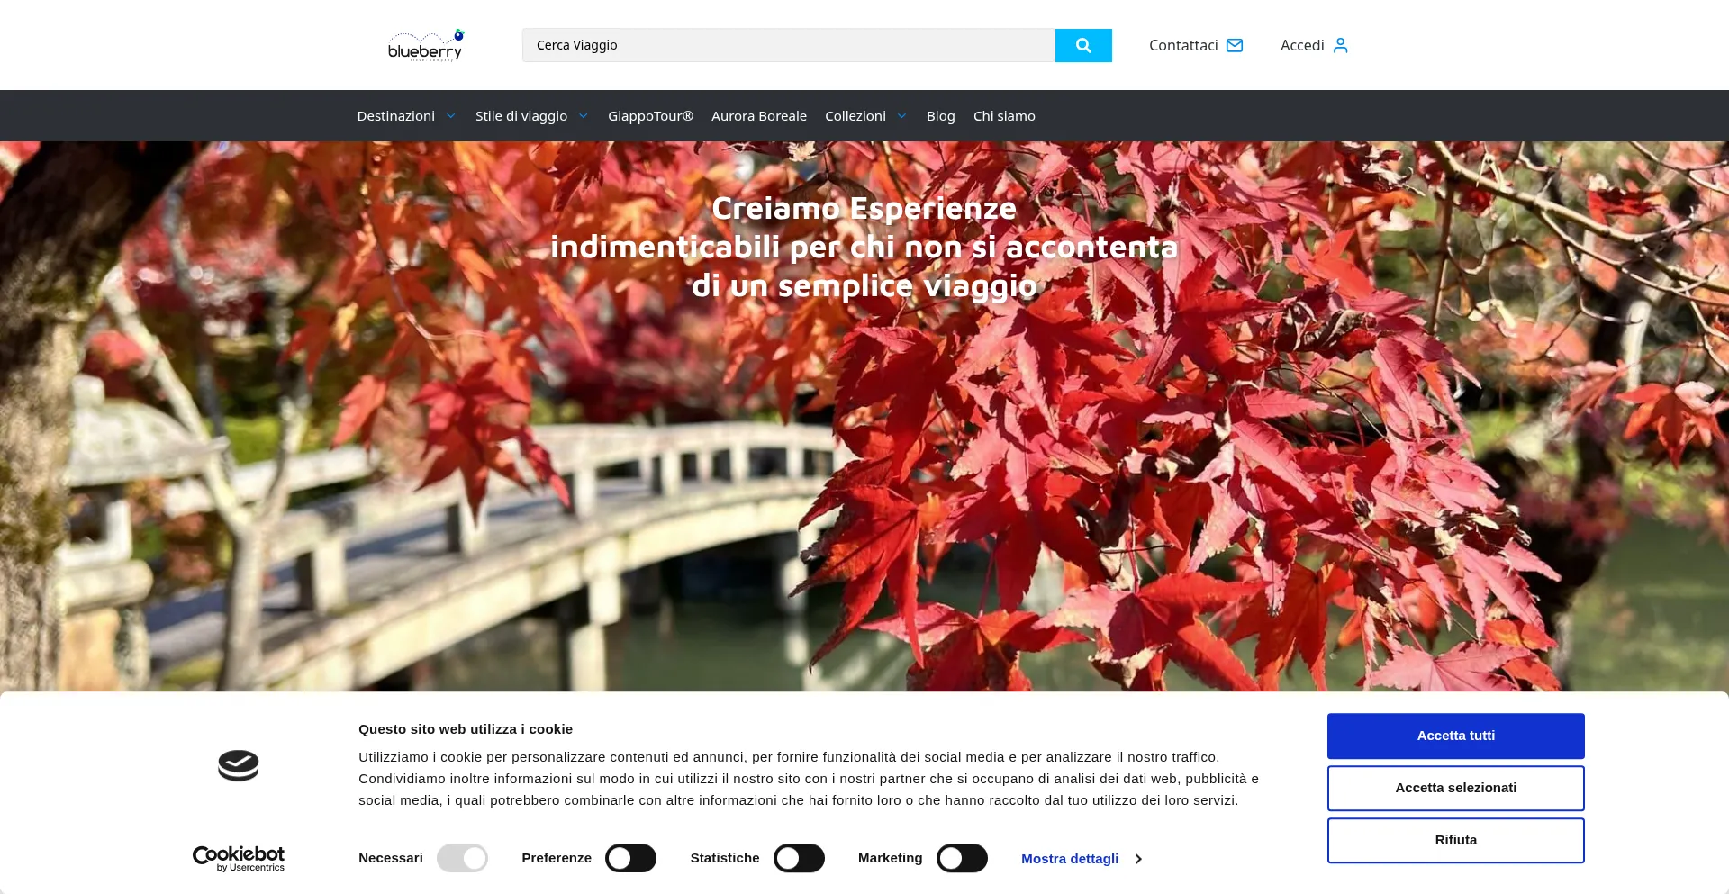1729x894 pixels.
Task: Click the Cookiebot oval logo icon
Action: [x=239, y=765]
